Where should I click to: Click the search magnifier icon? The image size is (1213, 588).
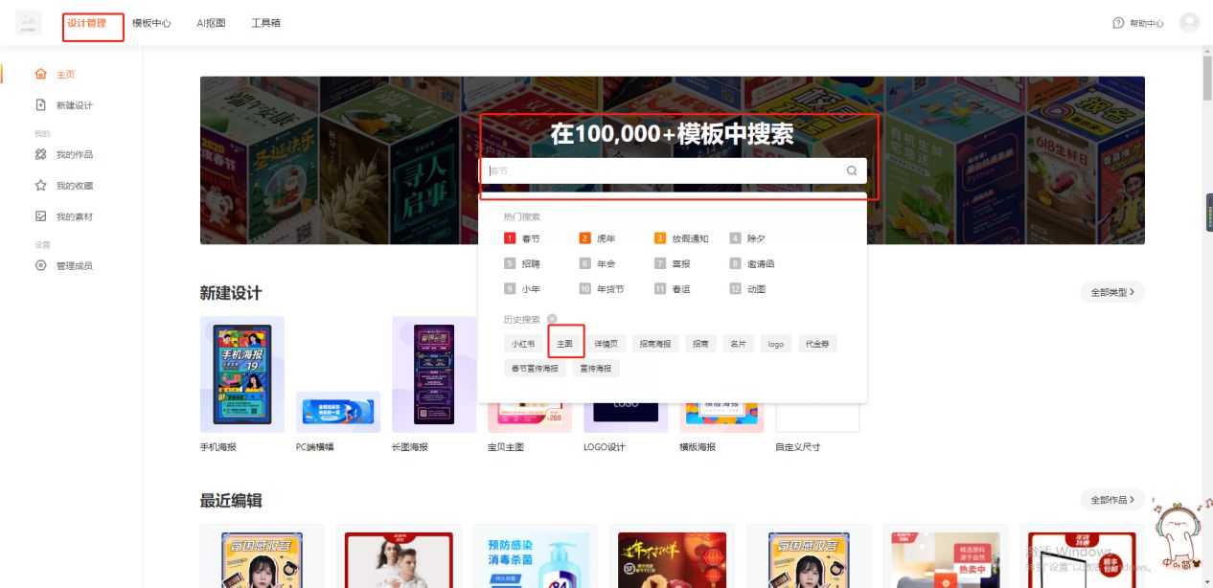click(851, 170)
